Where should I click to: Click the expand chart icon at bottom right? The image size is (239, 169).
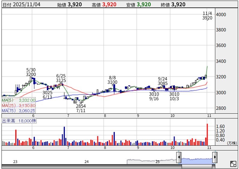[x=233, y=164]
